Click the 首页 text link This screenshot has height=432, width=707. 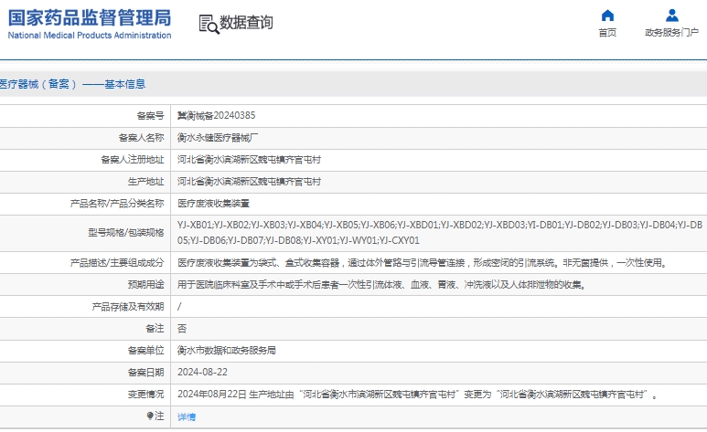607,33
